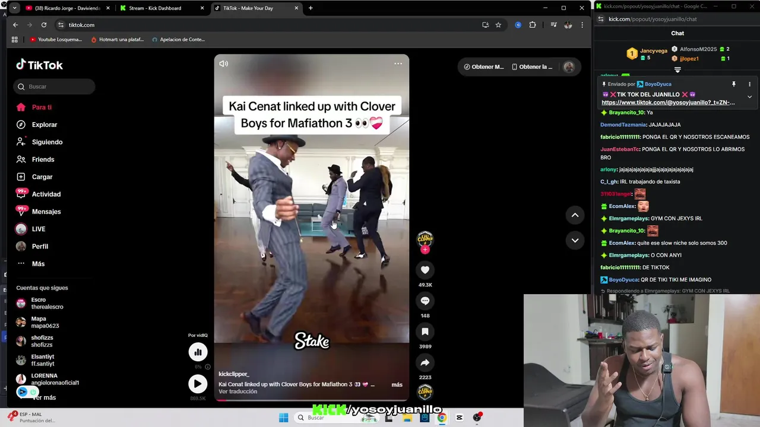
Task: Open a new browser tab
Action: tap(311, 8)
